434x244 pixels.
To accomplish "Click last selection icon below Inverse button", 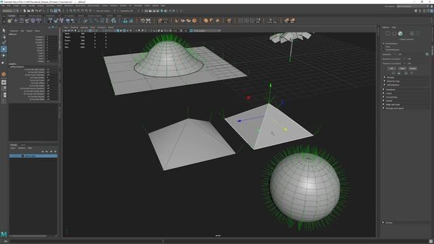I will point(412,73).
